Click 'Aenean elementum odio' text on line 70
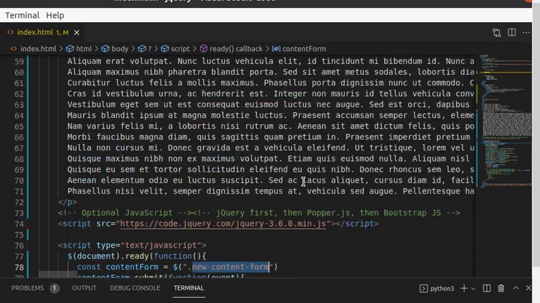This screenshot has height=303, width=540. (x=118, y=180)
